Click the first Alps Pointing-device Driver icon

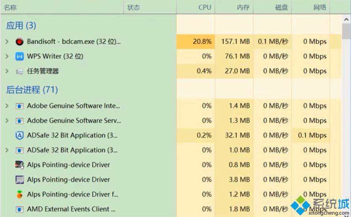tap(19, 165)
